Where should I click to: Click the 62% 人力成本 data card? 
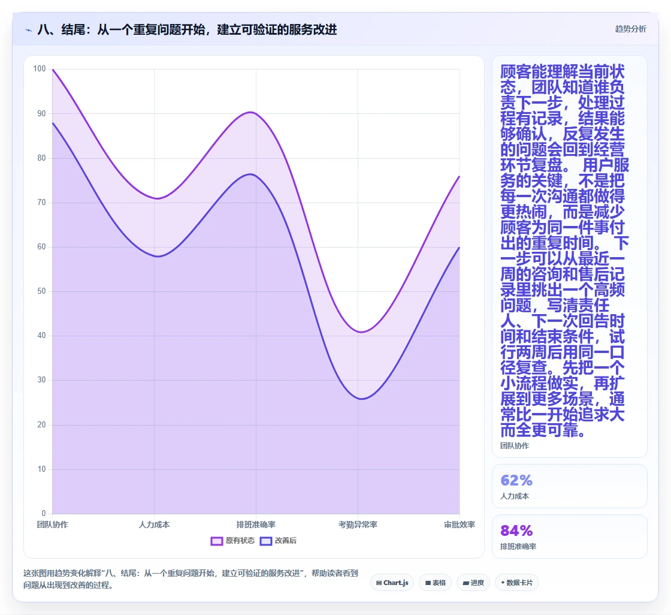[570, 486]
